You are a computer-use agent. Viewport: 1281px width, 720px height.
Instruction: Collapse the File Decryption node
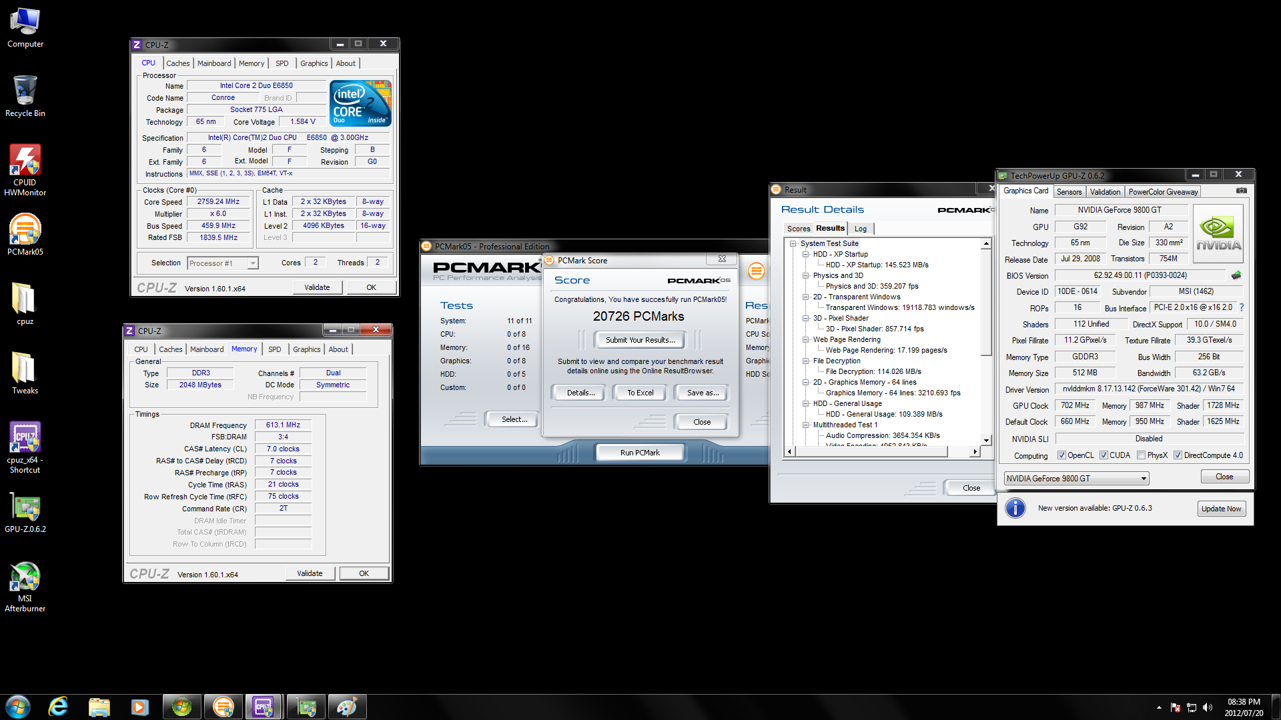point(805,361)
